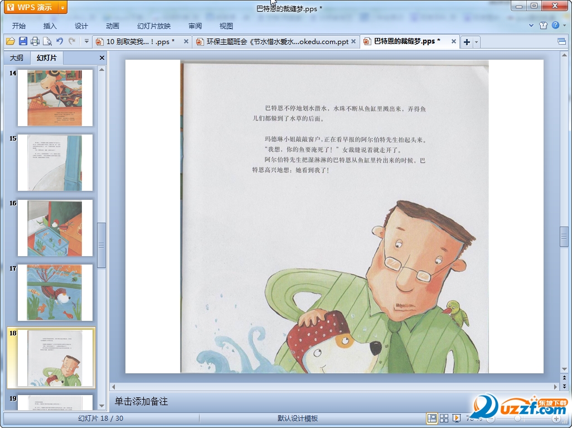Close the 10 别取笑我 .pps tab
This screenshot has height=428, width=572.
(x=186, y=41)
